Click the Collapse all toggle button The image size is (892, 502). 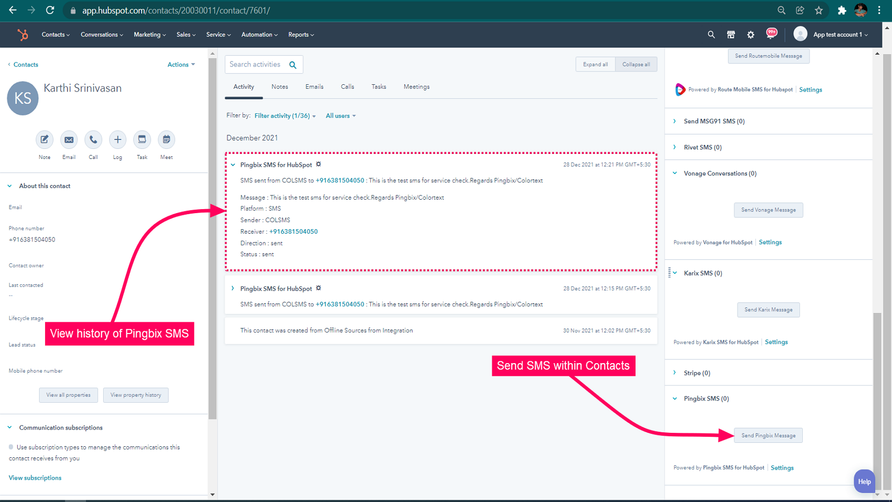point(636,65)
